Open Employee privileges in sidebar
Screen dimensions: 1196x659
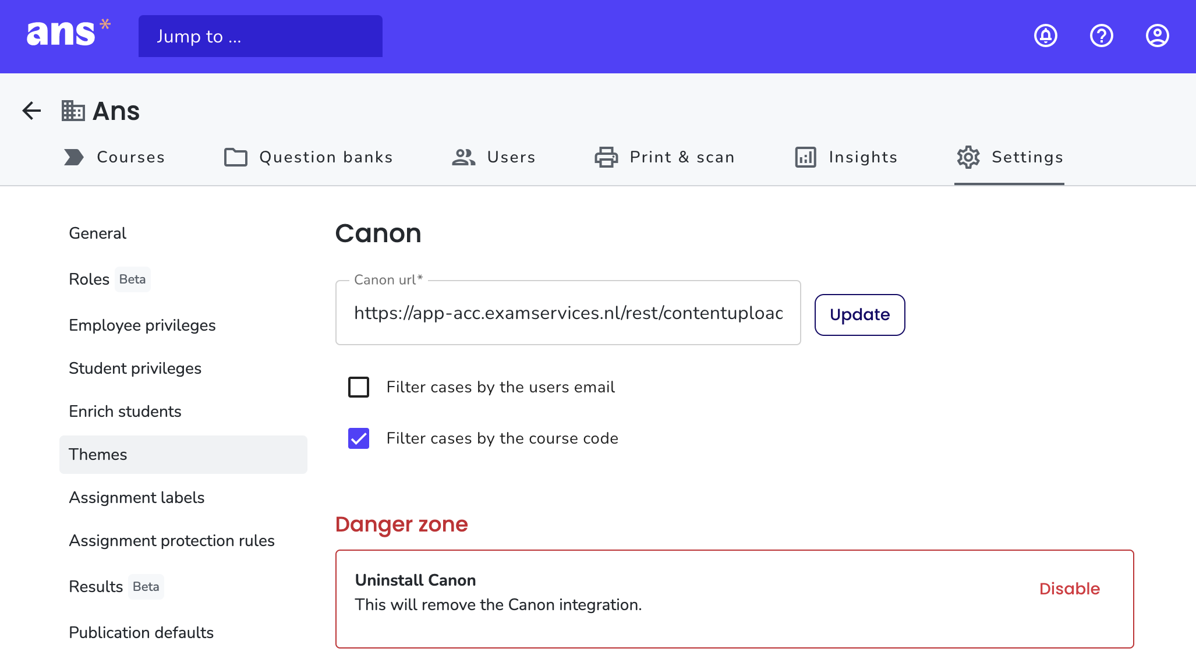142,325
